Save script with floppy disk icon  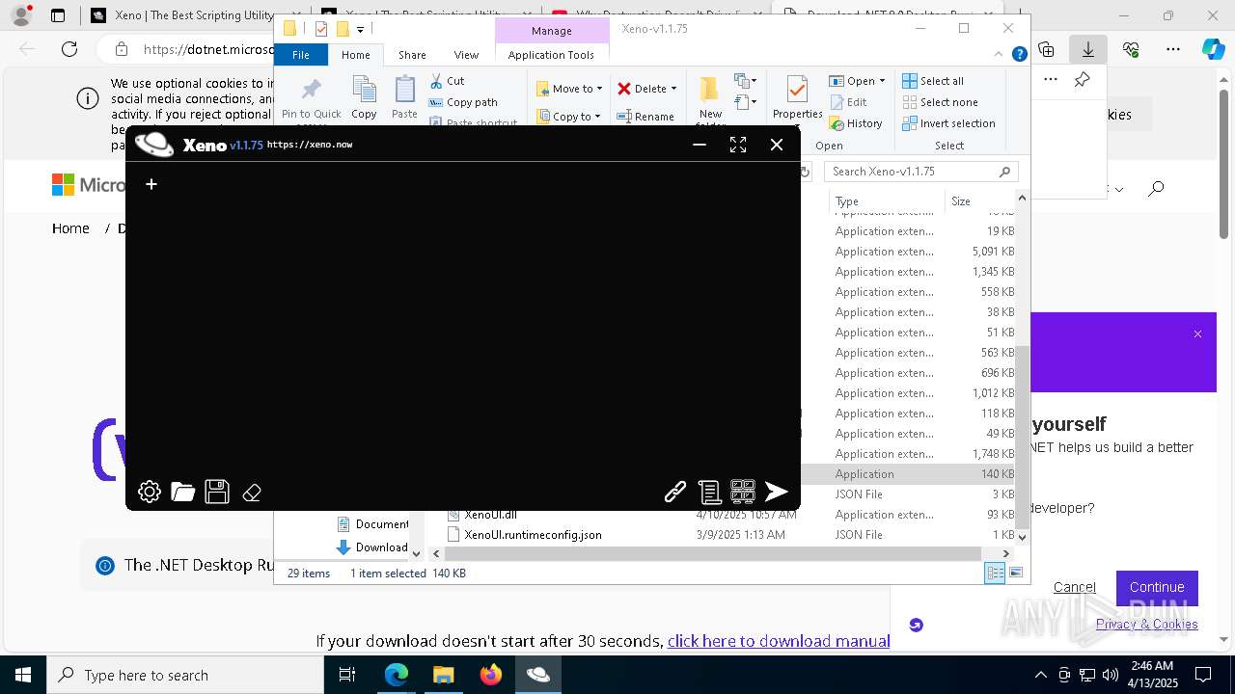click(217, 493)
